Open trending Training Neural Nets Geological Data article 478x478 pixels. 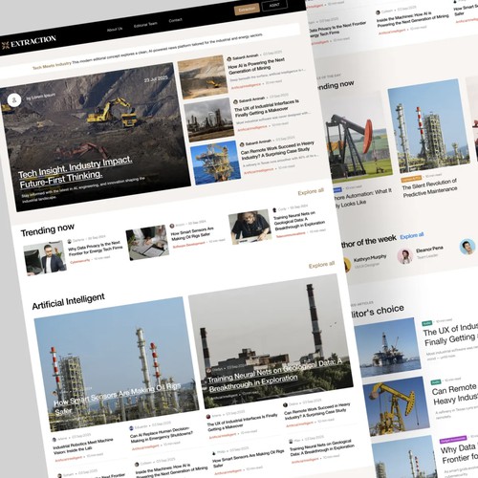click(x=299, y=220)
